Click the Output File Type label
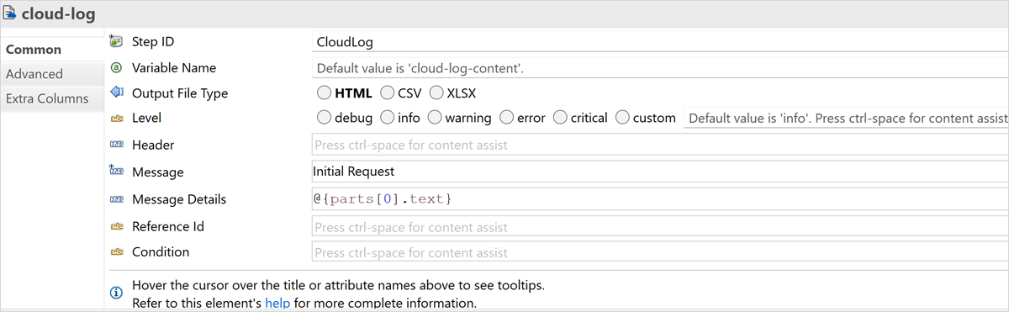The height and width of the screenshot is (312, 1009). coord(180,93)
